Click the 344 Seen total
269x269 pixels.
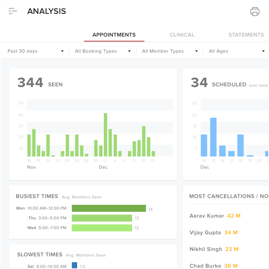pyautogui.click(x=40, y=83)
